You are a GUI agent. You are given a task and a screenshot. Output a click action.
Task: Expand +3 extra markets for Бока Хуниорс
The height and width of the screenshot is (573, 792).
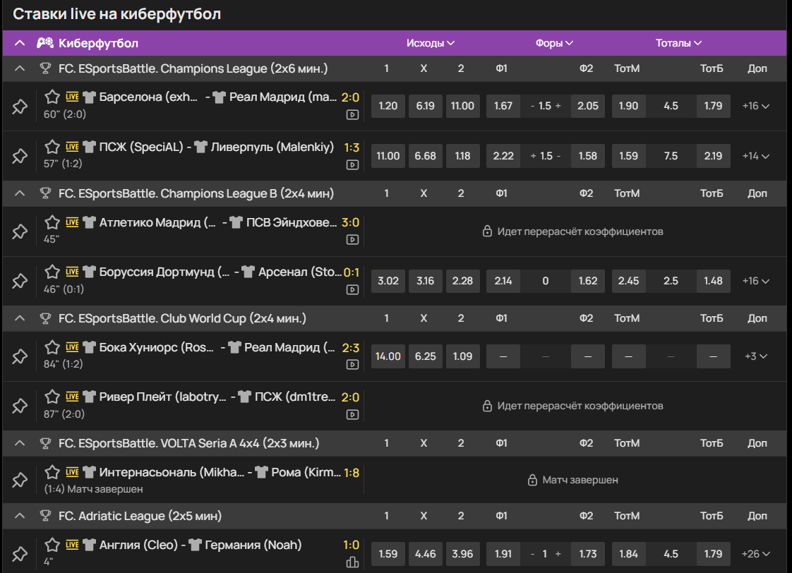pos(755,356)
